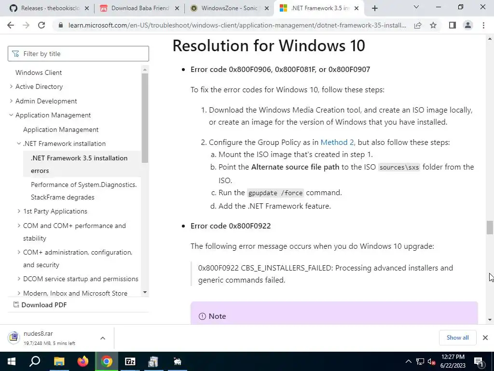494x371 pixels.
Task: Expand the Active Directory node
Action: point(12,86)
